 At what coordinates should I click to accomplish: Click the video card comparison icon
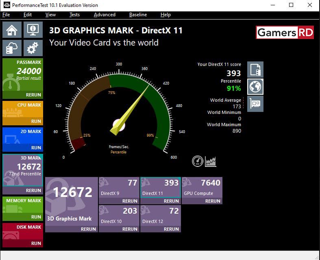[255, 104]
